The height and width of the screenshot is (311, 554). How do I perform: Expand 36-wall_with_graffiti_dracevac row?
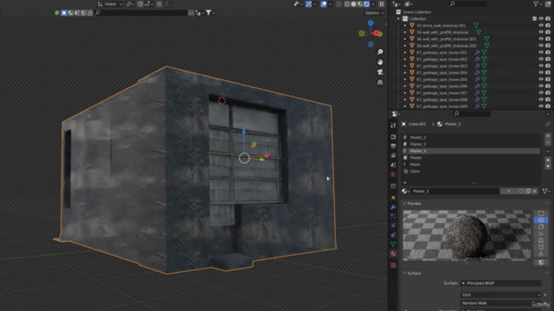point(405,32)
